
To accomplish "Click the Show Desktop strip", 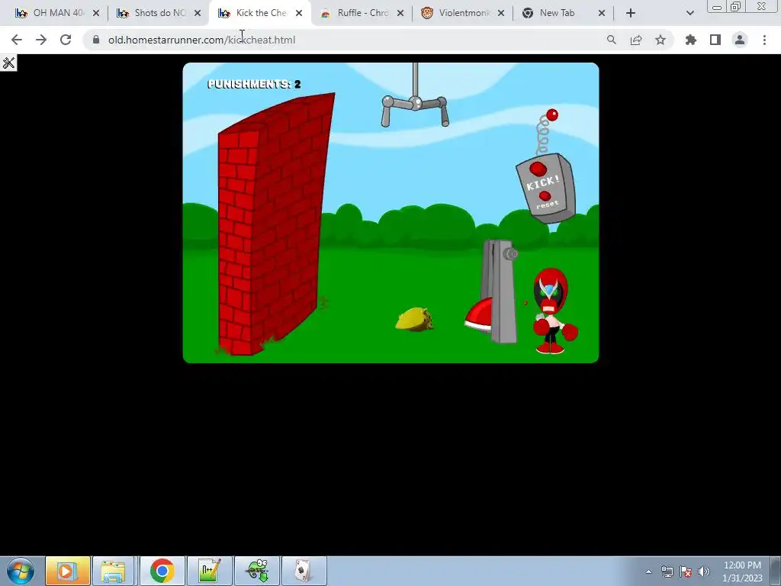I will click(x=776, y=571).
